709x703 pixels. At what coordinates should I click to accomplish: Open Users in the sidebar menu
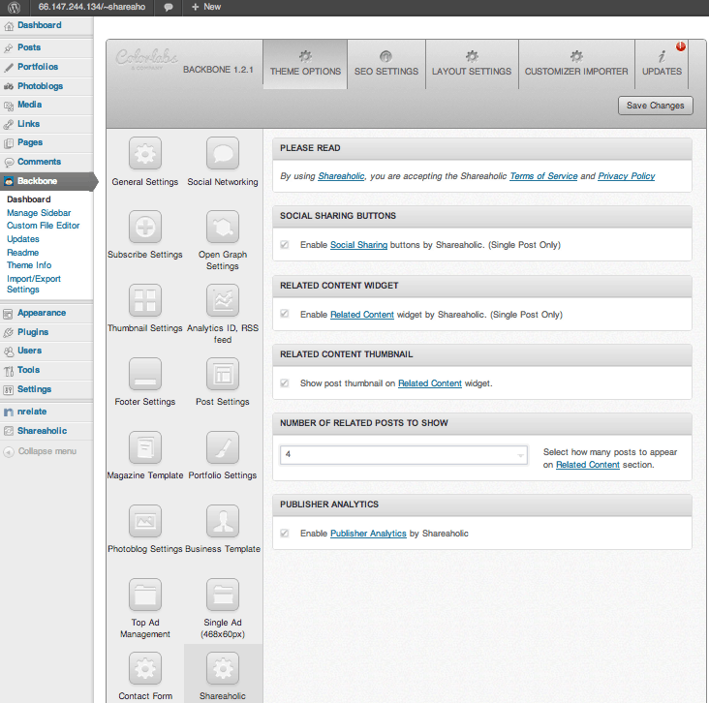click(46, 351)
